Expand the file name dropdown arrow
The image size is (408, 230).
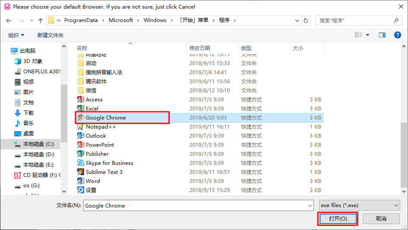click(310, 205)
